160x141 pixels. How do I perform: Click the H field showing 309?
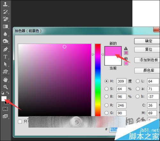[x=122, y=81]
